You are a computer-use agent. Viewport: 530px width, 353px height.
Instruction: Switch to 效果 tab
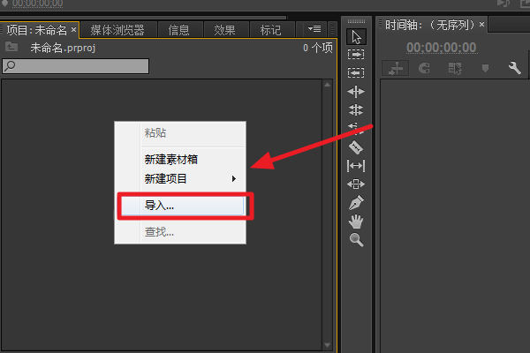click(x=224, y=30)
